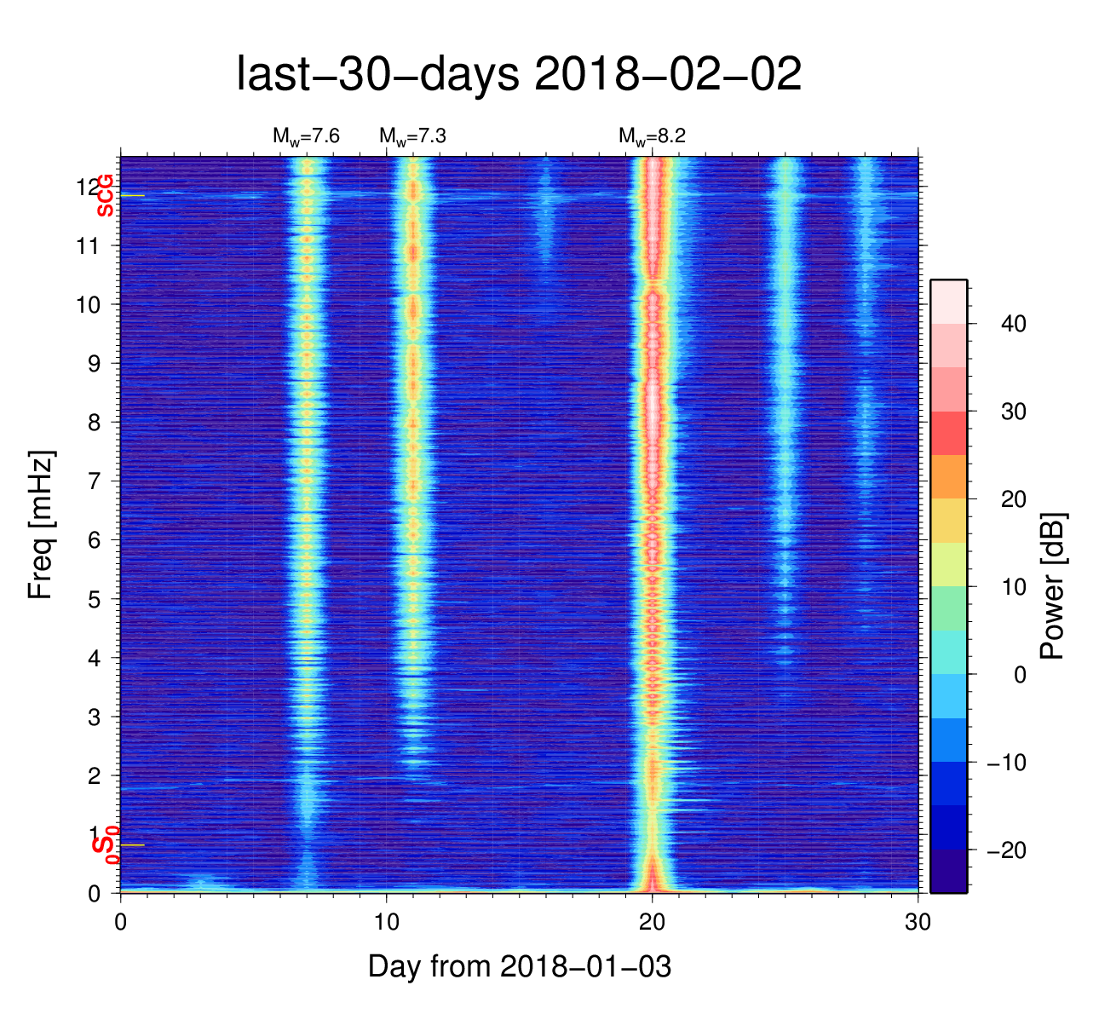The width and height of the screenshot is (1099, 1014).
Task: Click the Mw=8.2 earthquake label
Action: click(652, 136)
